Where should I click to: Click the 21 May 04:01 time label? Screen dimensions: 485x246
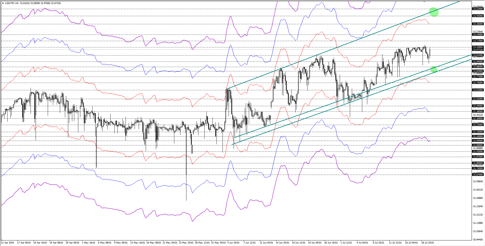[x=170, y=243]
